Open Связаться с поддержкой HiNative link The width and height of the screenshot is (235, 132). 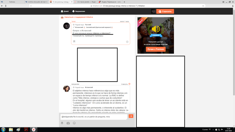(x=78, y=17)
